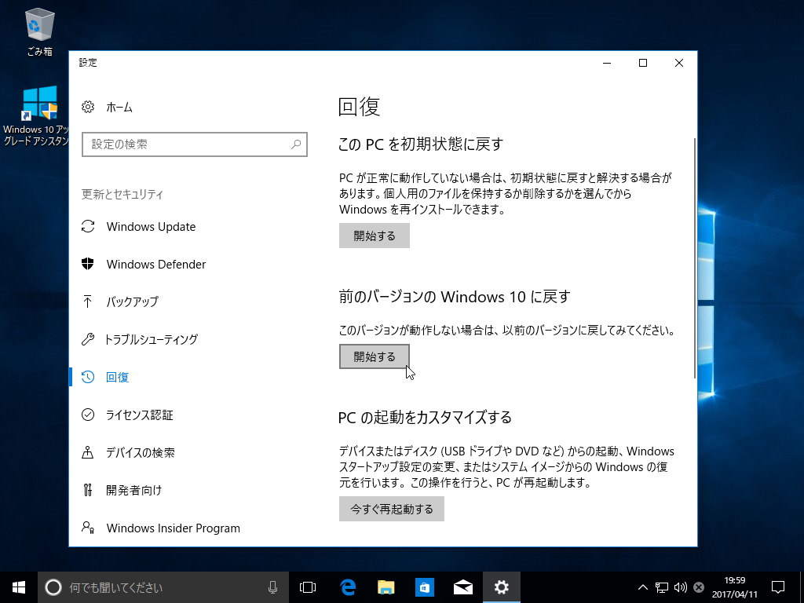804x603 pixels.
Task: Open Action Center notification icon
Action: tap(777, 587)
